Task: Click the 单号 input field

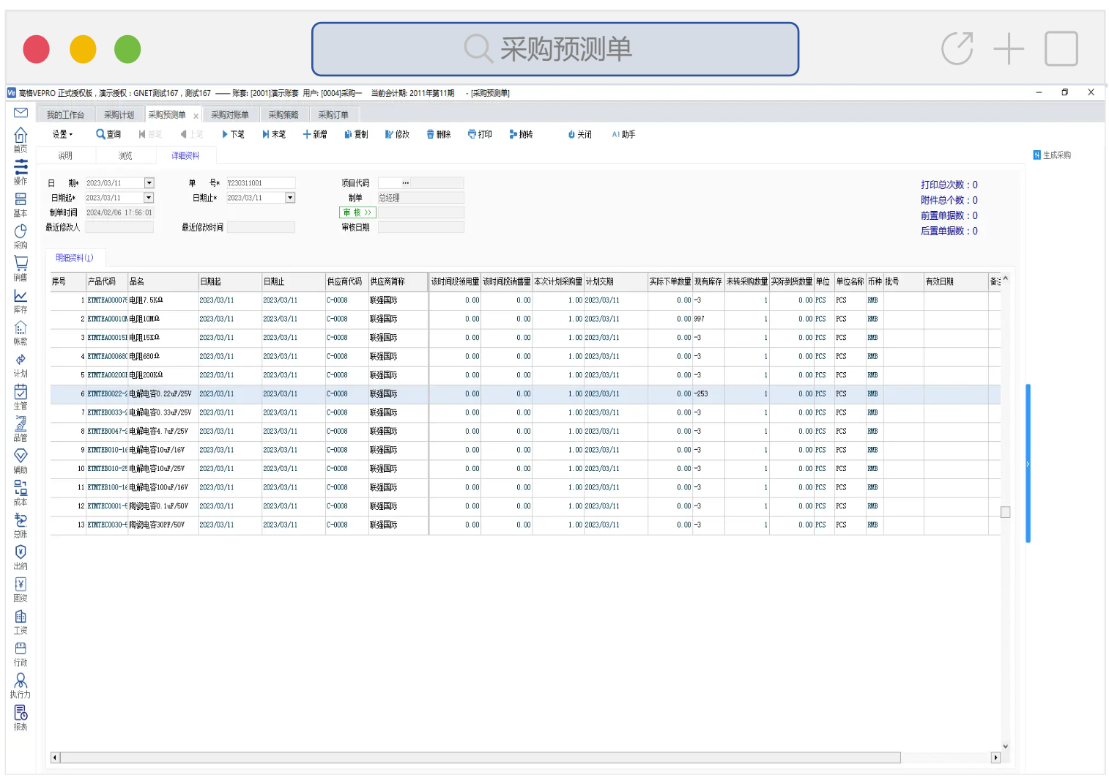Action: [x=260, y=183]
